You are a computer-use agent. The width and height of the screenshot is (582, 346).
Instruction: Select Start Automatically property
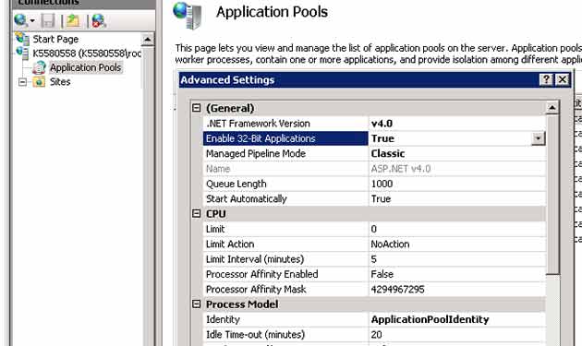pos(285,198)
